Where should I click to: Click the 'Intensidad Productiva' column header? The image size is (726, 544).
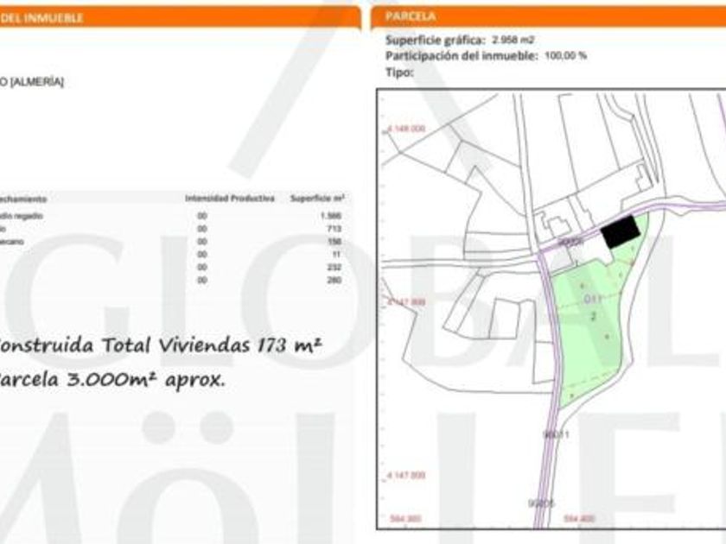tap(230, 199)
